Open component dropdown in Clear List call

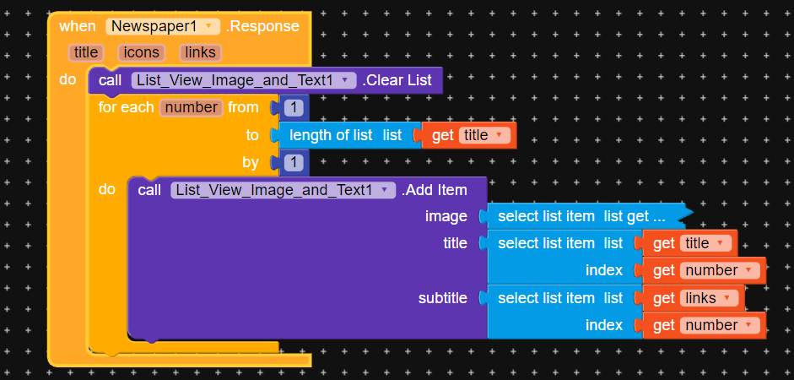tap(344, 80)
